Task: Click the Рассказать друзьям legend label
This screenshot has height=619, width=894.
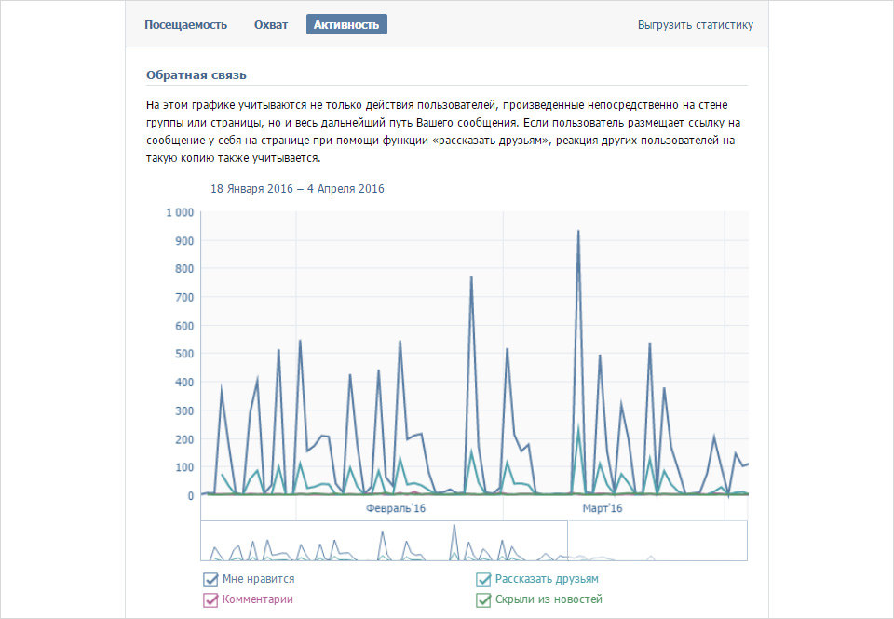Action: pyautogui.click(x=547, y=579)
